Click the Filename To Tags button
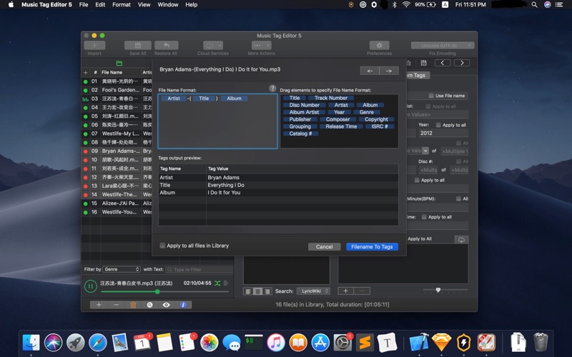The image size is (572, 357). (x=372, y=246)
